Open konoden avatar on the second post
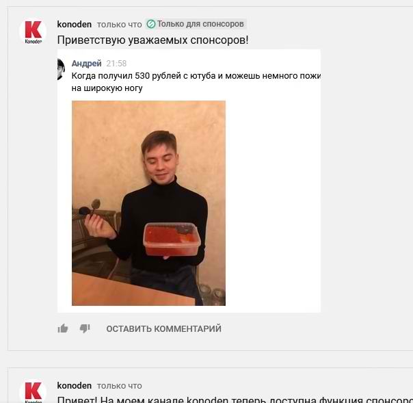The width and height of the screenshot is (413, 403). point(33,391)
